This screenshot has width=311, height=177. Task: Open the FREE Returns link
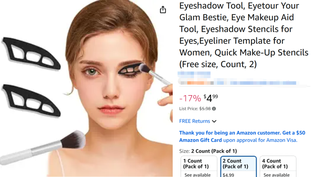[194, 121]
